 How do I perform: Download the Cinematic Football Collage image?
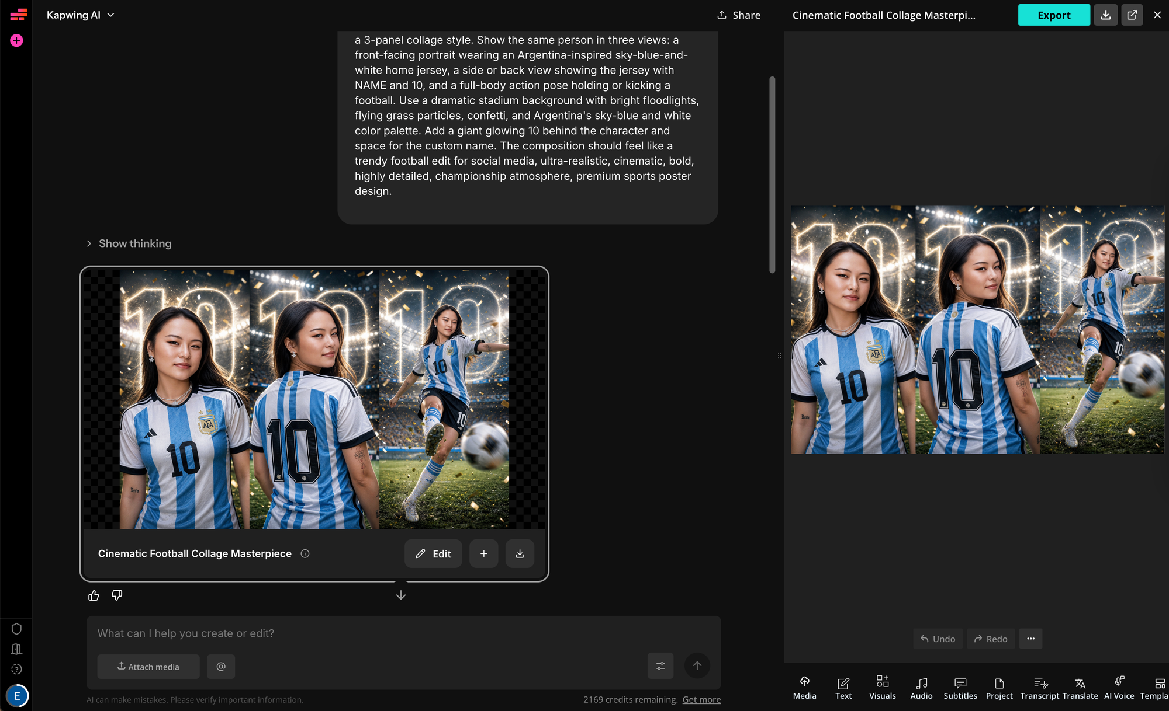(x=520, y=553)
